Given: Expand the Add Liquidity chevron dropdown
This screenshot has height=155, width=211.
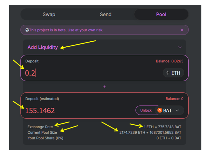Looking at the screenshot, I should [179, 47].
